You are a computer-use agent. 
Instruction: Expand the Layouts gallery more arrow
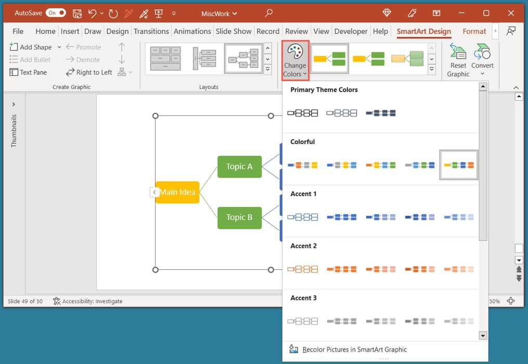268,69
